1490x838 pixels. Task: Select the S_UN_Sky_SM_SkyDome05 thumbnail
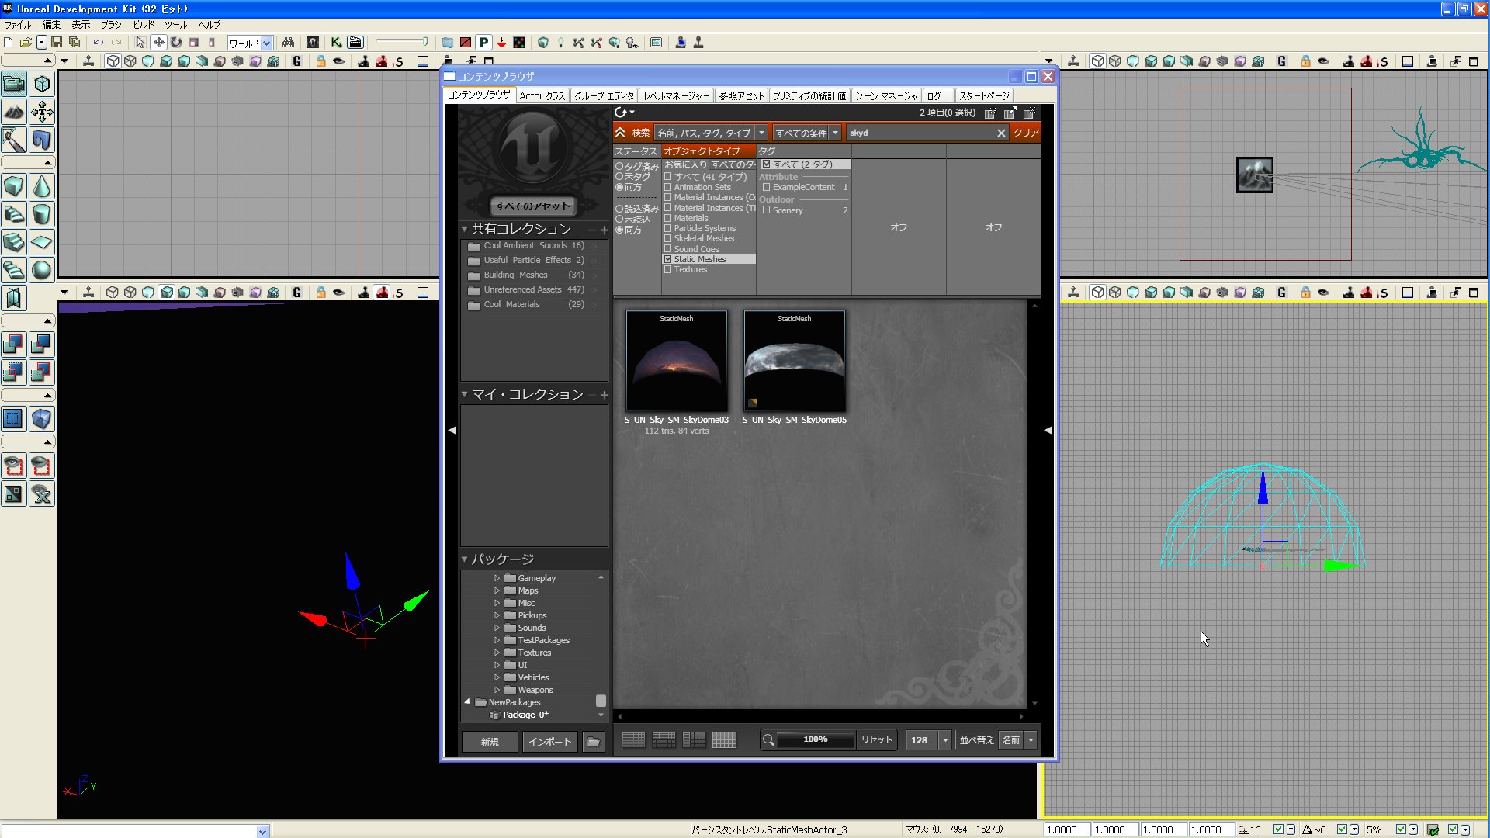click(x=794, y=362)
